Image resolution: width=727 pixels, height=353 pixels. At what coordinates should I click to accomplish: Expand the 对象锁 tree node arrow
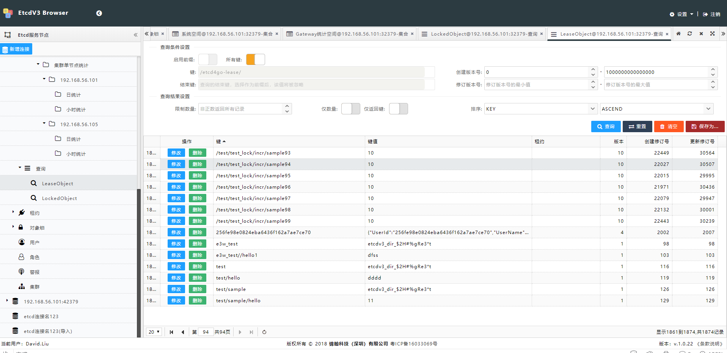(x=13, y=227)
